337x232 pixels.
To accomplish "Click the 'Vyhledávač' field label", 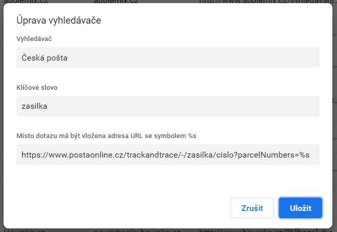I will coord(34,39).
